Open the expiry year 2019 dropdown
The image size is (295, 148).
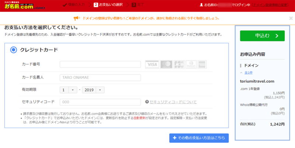click(93, 90)
